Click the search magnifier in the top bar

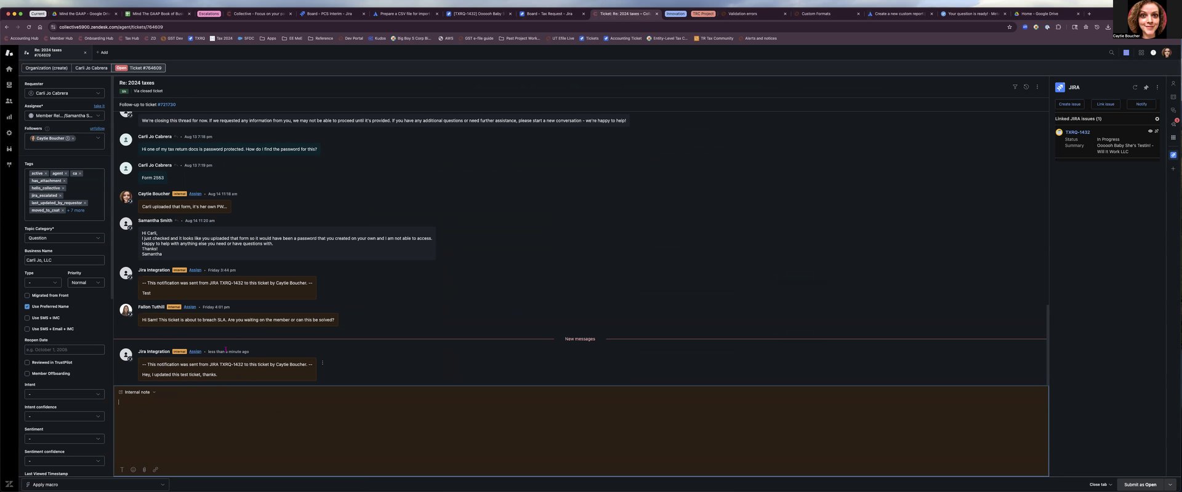[x=1111, y=53]
